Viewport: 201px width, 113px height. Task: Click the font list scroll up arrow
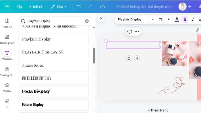[x=94, y=27]
